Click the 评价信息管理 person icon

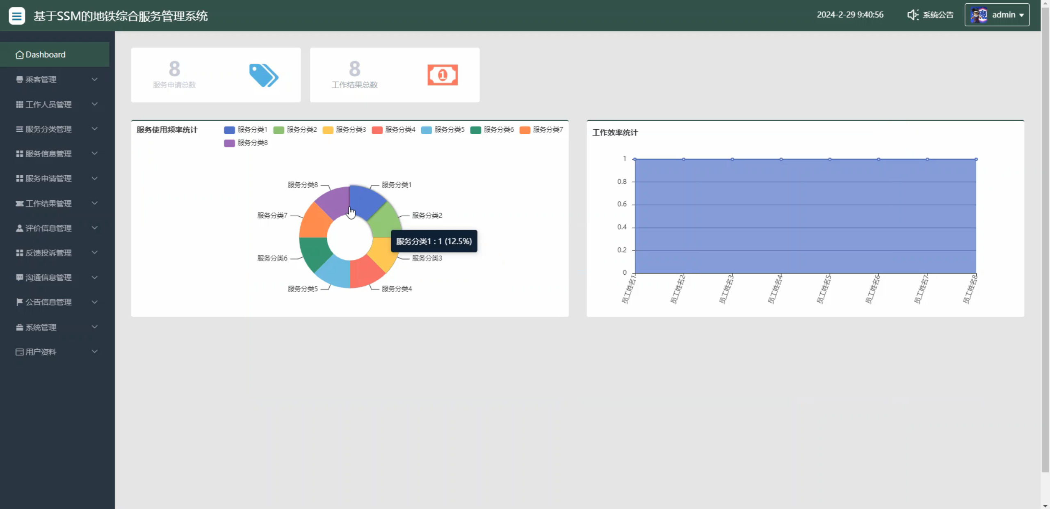(x=19, y=228)
